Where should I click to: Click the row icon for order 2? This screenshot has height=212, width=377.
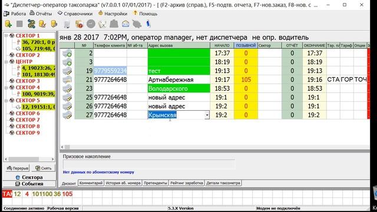pos(67,53)
